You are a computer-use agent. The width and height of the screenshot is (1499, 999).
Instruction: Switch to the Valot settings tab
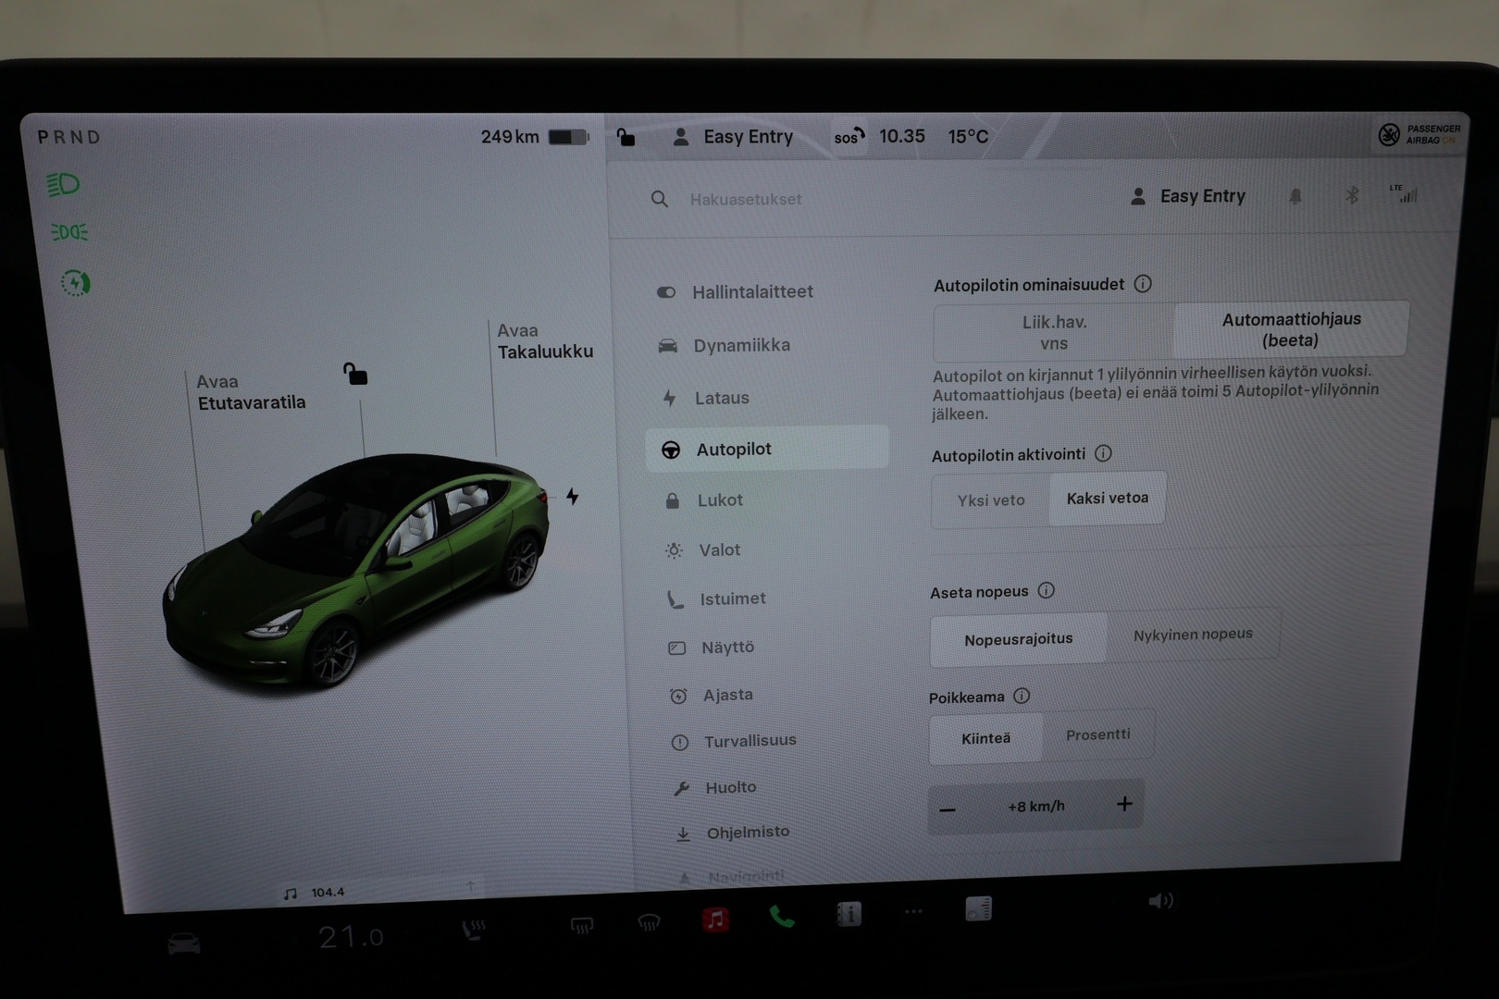coord(719,549)
